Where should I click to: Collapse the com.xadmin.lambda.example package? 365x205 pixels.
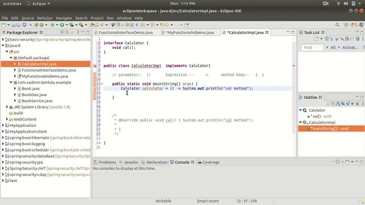(x=11, y=82)
